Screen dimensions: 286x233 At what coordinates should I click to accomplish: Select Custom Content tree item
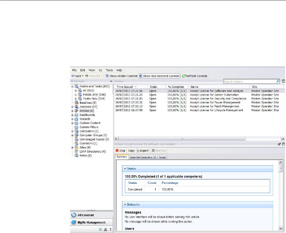90,123
